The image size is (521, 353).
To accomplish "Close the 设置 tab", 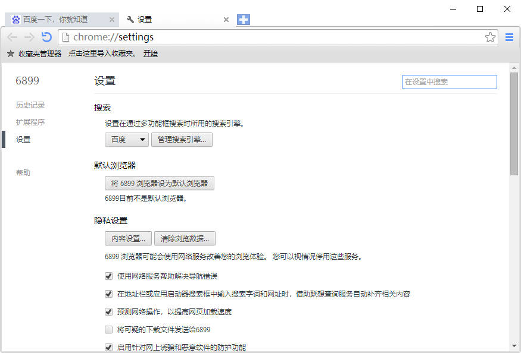I will pos(226,20).
